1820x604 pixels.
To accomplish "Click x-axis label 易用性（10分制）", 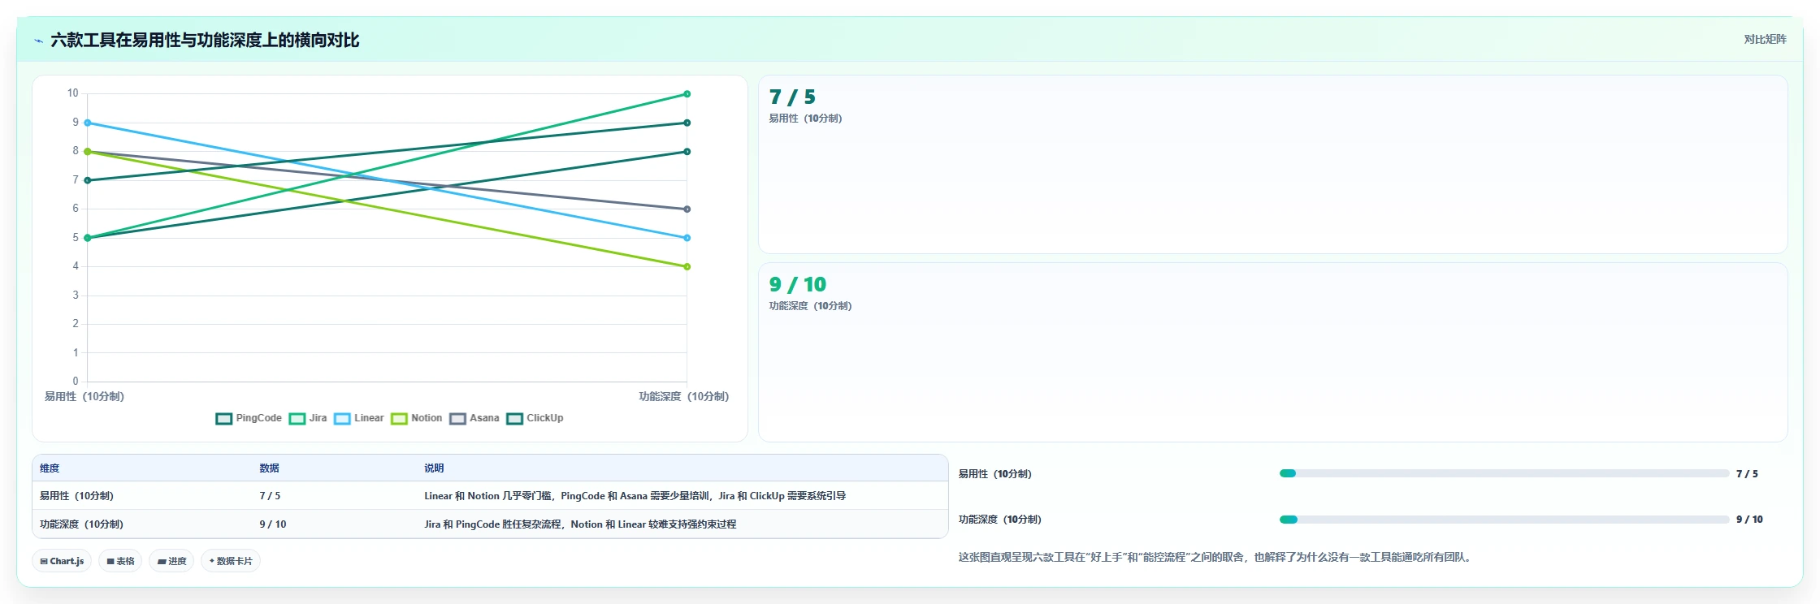I will [x=84, y=396].
